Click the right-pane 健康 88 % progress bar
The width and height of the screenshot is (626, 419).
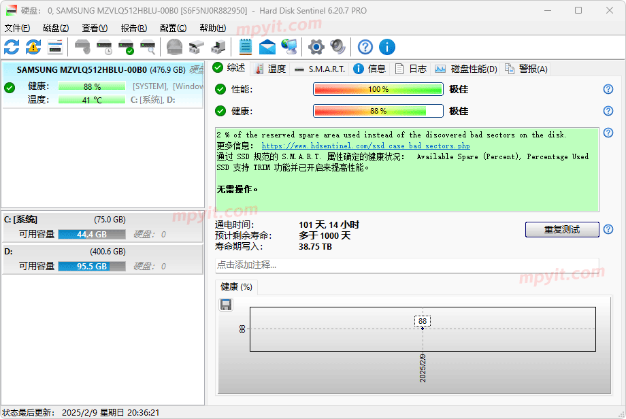click(378, 111)
